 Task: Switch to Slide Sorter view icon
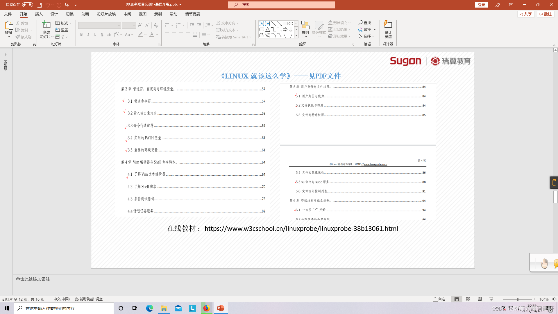click(x=468, y=299)
